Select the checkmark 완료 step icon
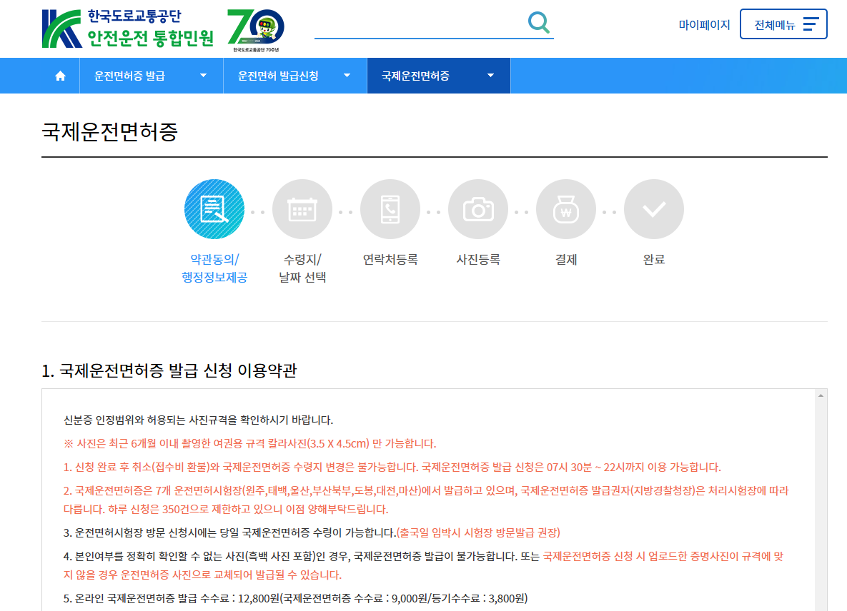The image size is (847, 611). [653, 209]
